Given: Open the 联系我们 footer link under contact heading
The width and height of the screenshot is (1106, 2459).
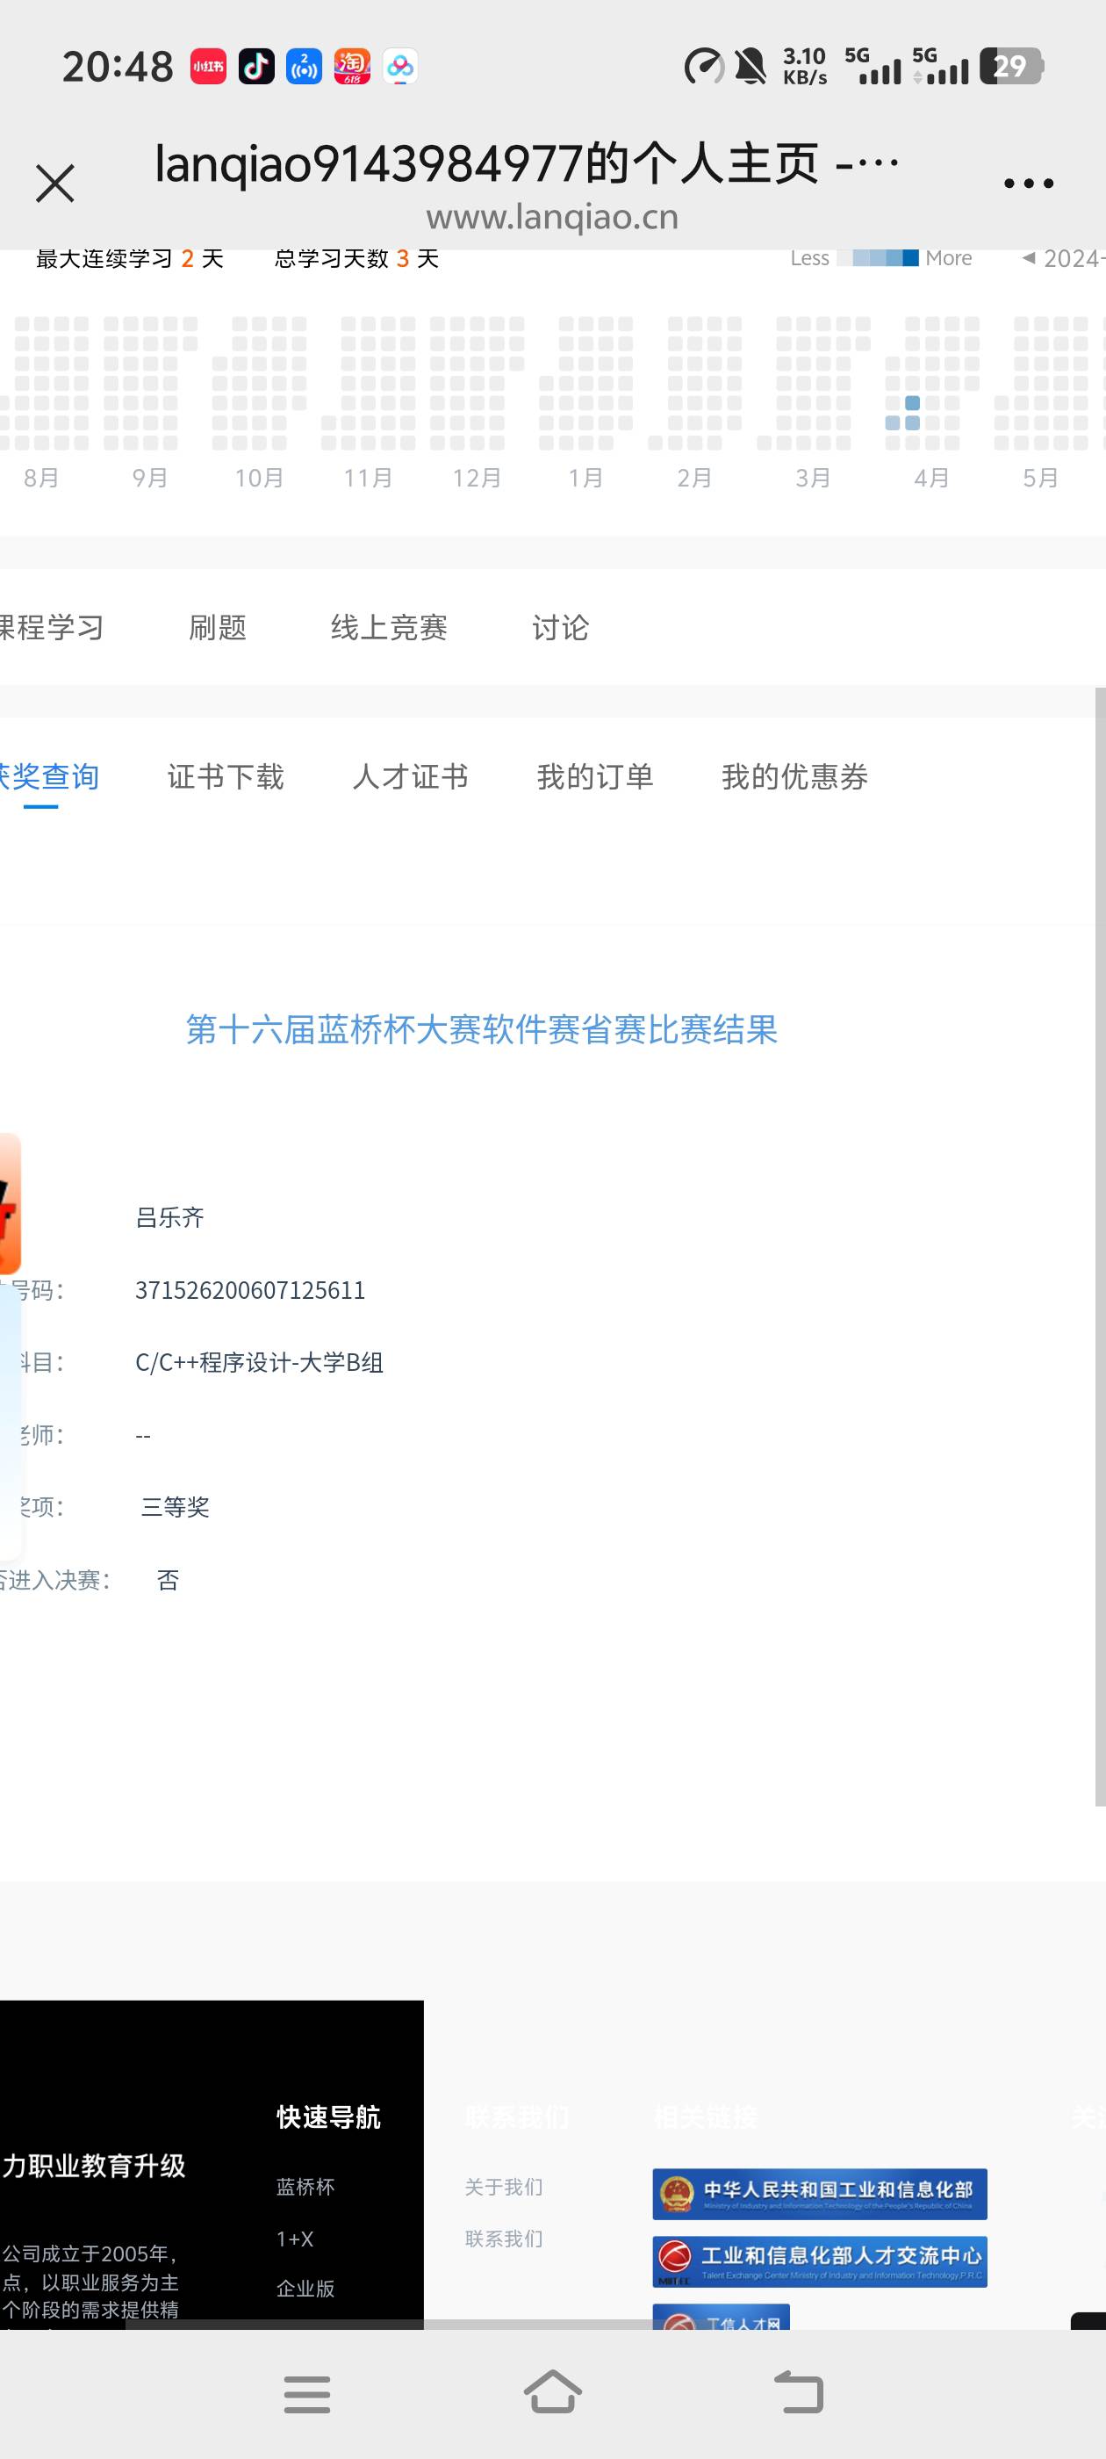Looking at the screenshot, I should click(504, 2239).
